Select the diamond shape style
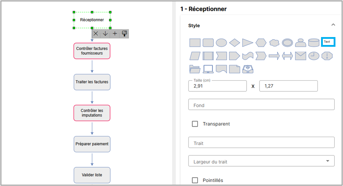 235,43
